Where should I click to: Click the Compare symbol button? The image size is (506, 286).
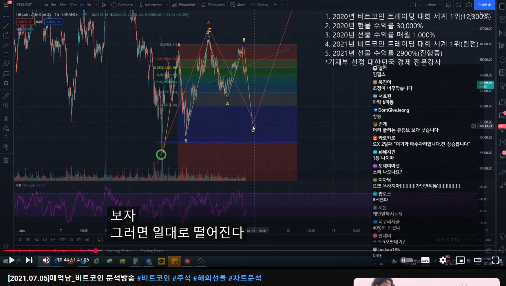pos(122,5)
